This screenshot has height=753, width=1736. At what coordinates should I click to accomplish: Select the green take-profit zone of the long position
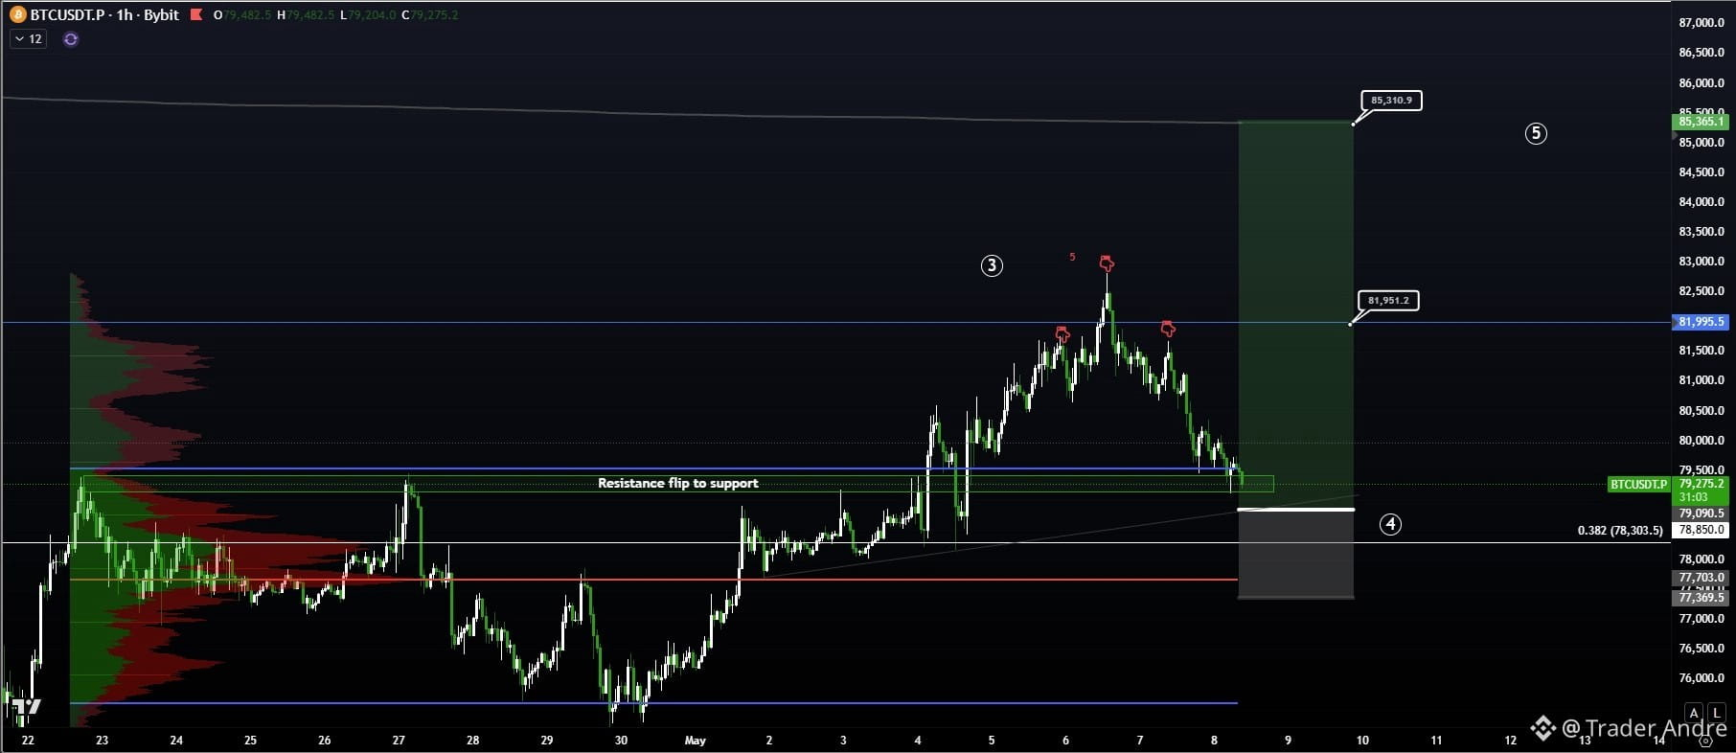[x=1296, y=315]
